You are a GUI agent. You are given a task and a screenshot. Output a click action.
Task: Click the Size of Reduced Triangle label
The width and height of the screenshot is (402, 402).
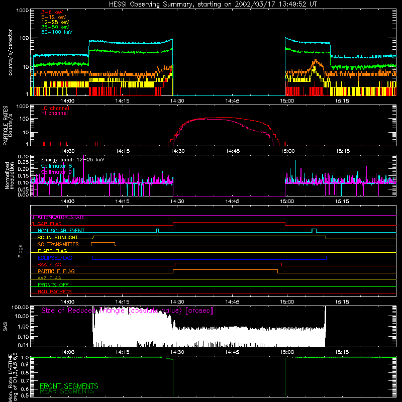click(127, 311)
